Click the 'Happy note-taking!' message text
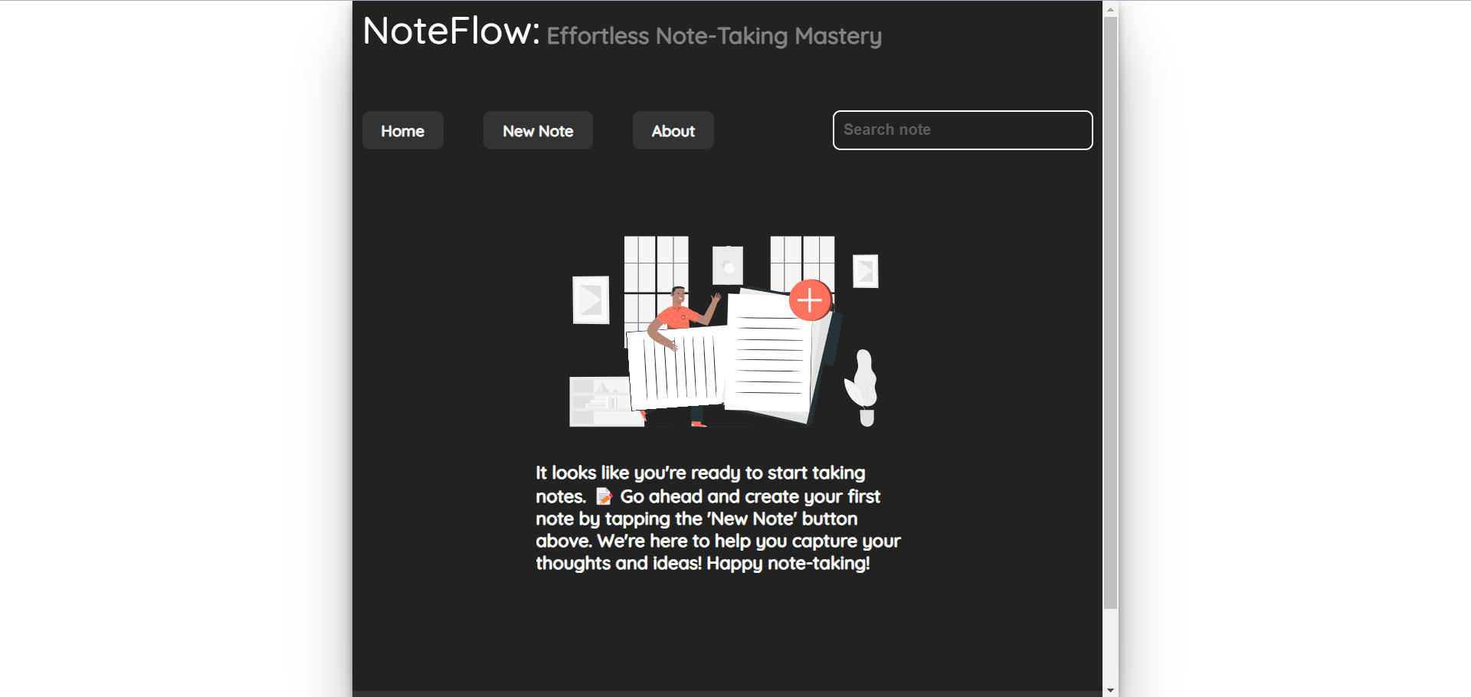The width and height of the screenshot is (1471, 697). coord(788,564)
